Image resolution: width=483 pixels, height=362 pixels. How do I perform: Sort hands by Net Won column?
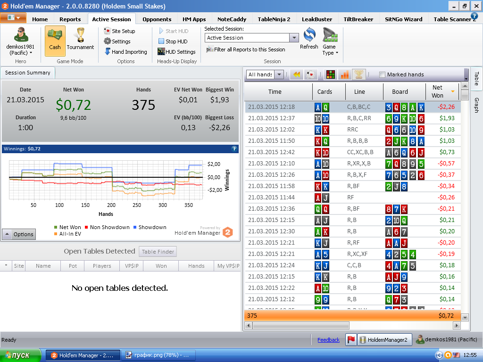[442, 91]
